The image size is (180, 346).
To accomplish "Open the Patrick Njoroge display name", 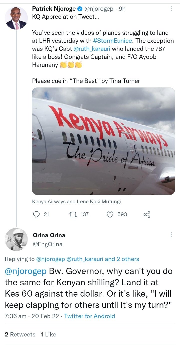I will 54,9.
